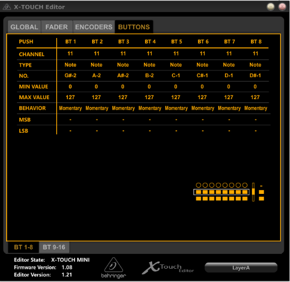The width and height of the screenshot is (290, 282).
Task: Edit the BT 8 max value 127
Action: (x=255, y=97)
